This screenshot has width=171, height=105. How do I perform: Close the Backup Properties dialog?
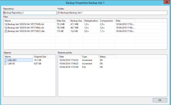167,2
